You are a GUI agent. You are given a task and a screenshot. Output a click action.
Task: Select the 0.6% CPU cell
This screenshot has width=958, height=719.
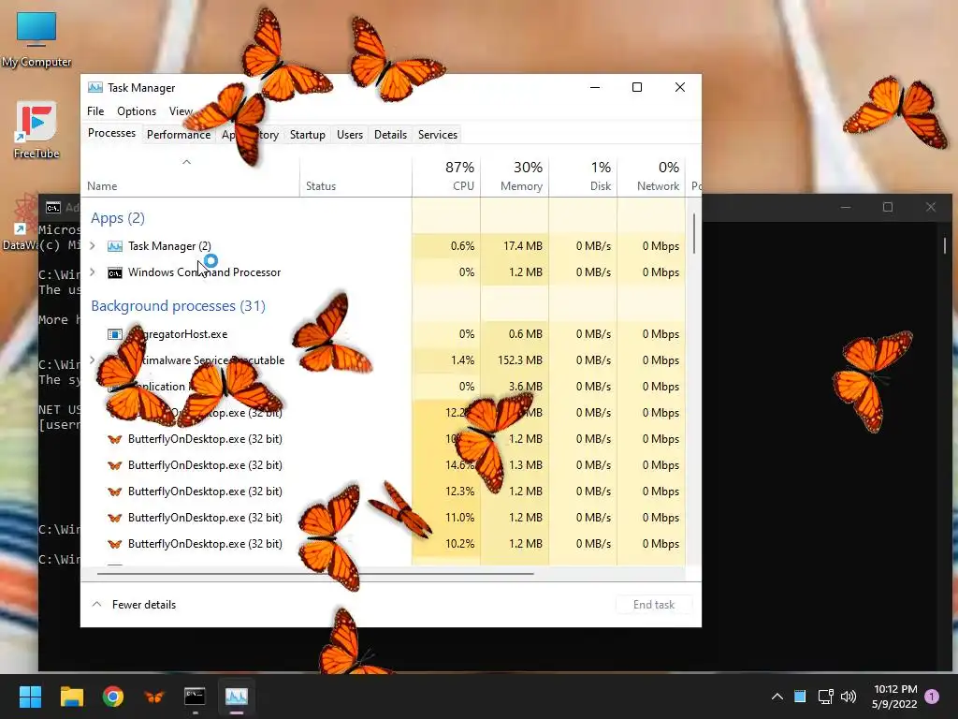pyautogui.click(x=446, y=246)
